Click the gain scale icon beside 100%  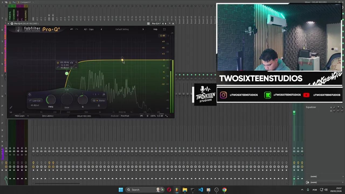pyautogui.click(x=147, y=116)
